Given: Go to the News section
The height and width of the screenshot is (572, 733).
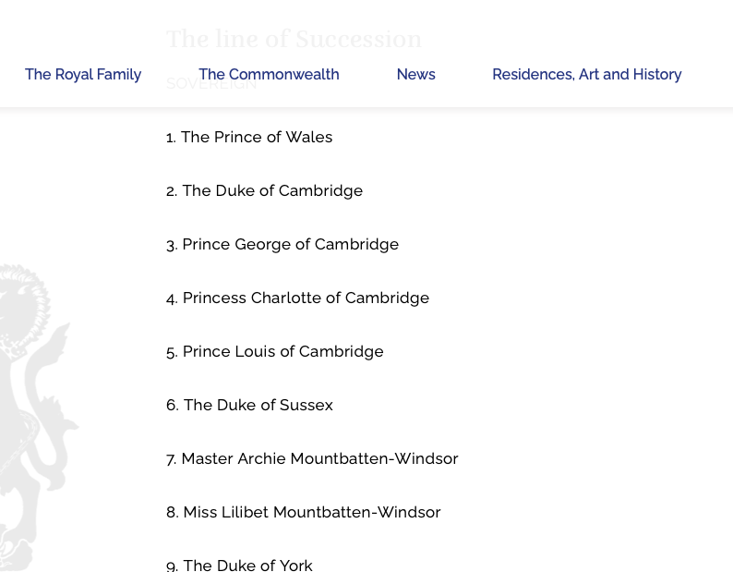Looking at the screenshot, I should [x=415, y=75].
